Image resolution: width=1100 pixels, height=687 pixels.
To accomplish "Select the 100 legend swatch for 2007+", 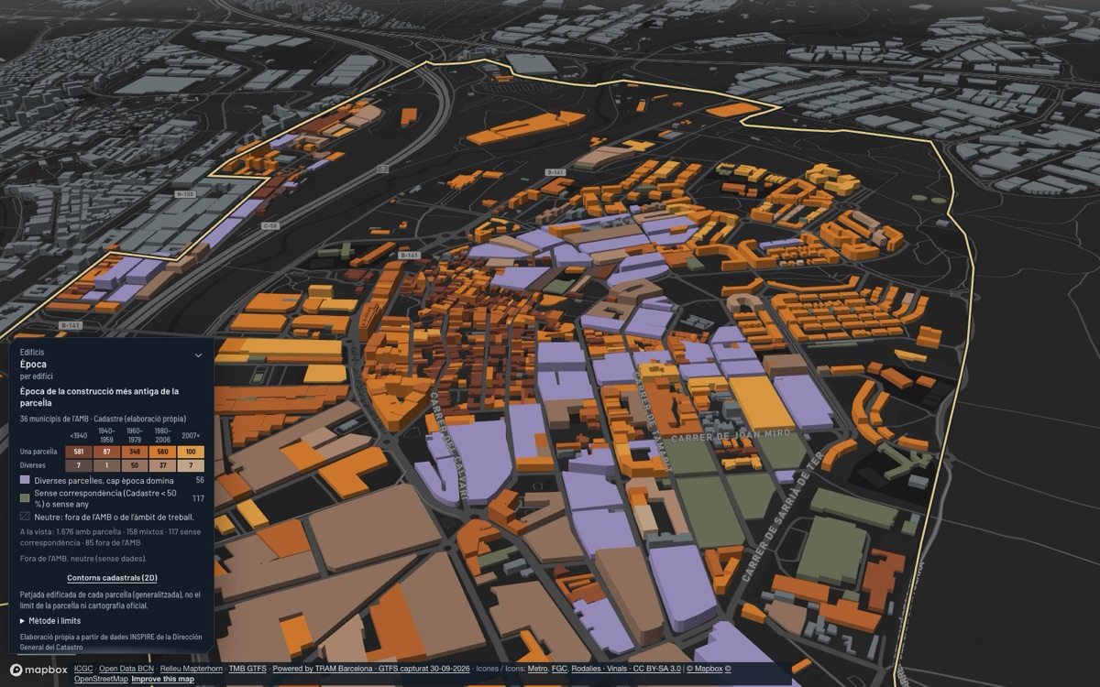I will [190, 452].
